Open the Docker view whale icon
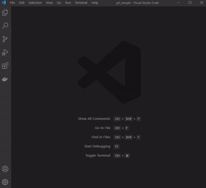The height and width of the screenshot is (188, 206). (x=5, y=79)
